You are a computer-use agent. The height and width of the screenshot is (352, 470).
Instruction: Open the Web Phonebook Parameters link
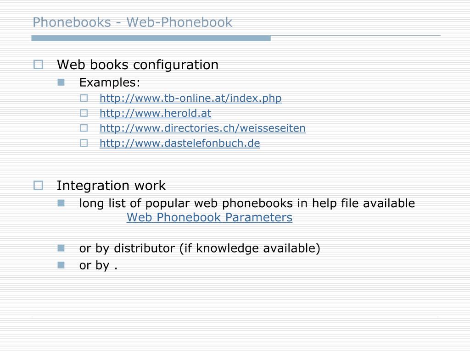point(209,217)
